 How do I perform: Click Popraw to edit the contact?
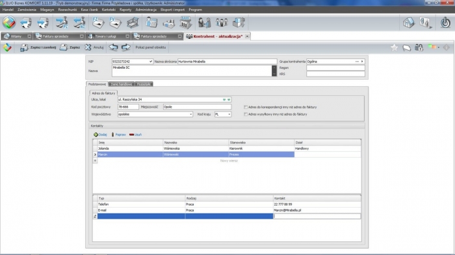(118, 135)
